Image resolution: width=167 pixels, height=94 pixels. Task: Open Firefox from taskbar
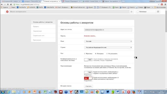(134, 92)
